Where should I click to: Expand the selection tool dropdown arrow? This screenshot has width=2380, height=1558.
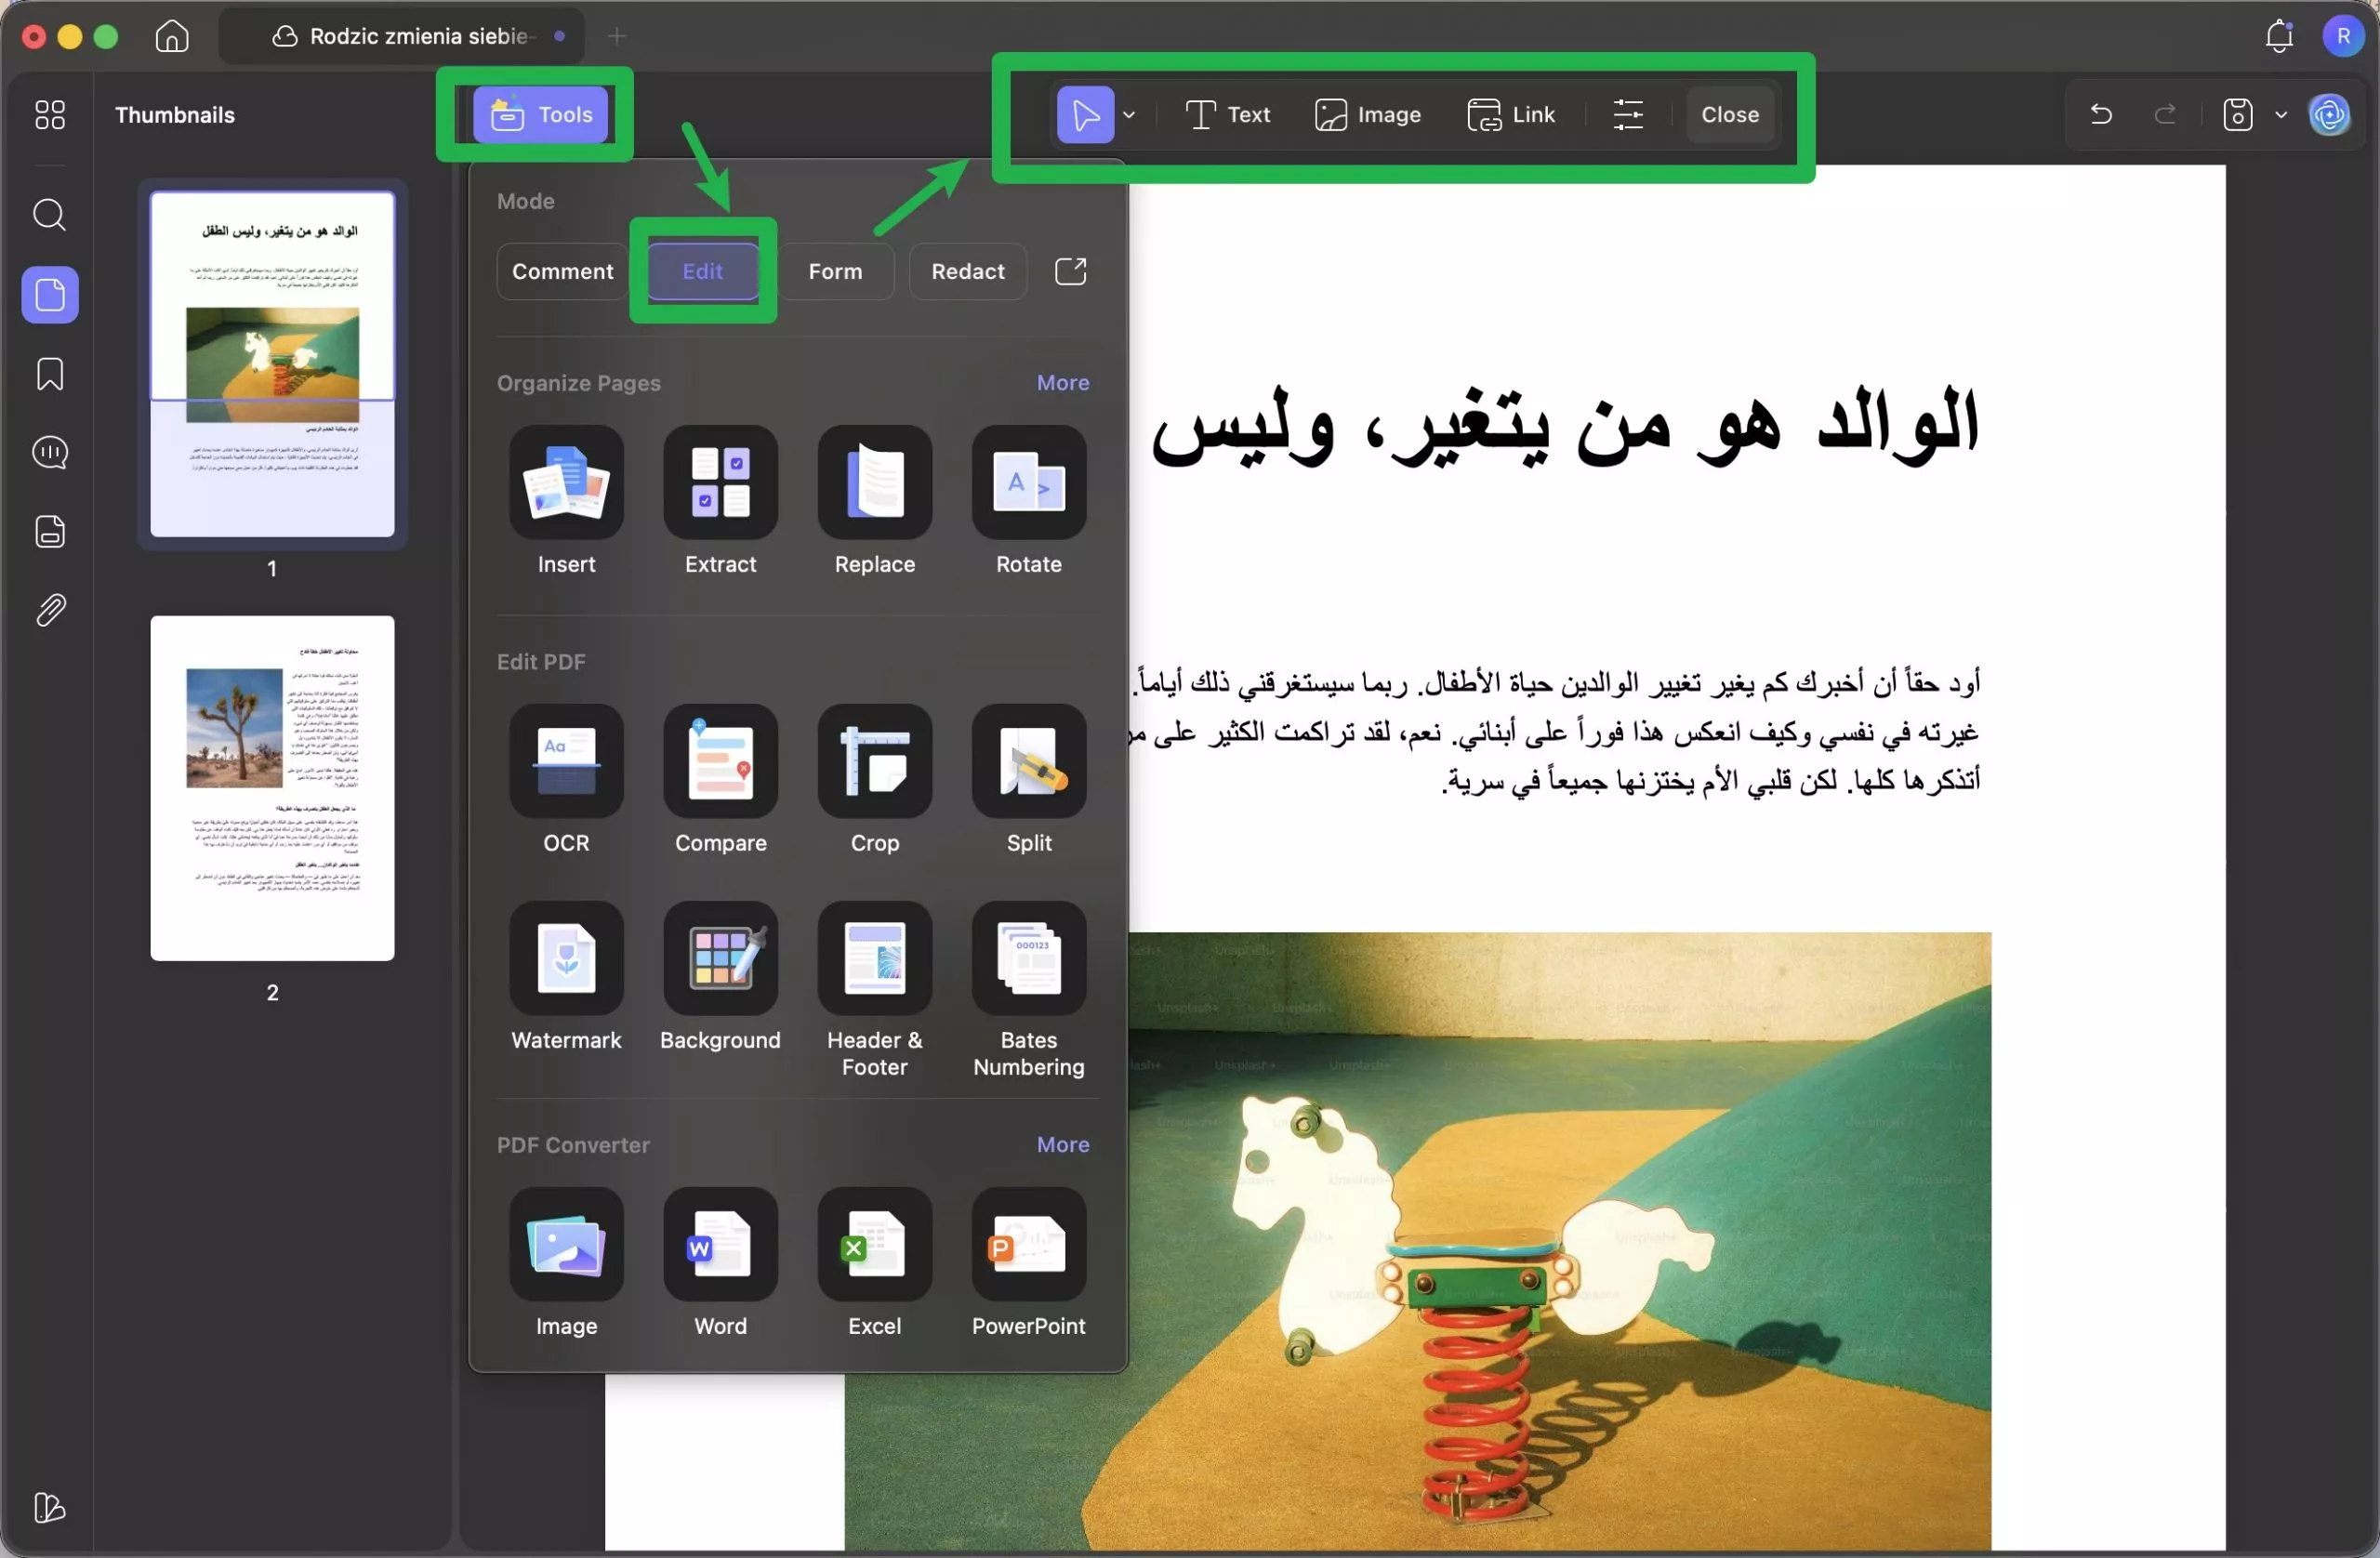1130,114
